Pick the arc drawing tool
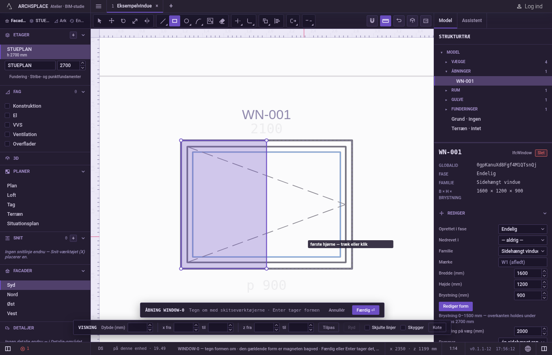 pyautogui.click(x=198, y=21)
